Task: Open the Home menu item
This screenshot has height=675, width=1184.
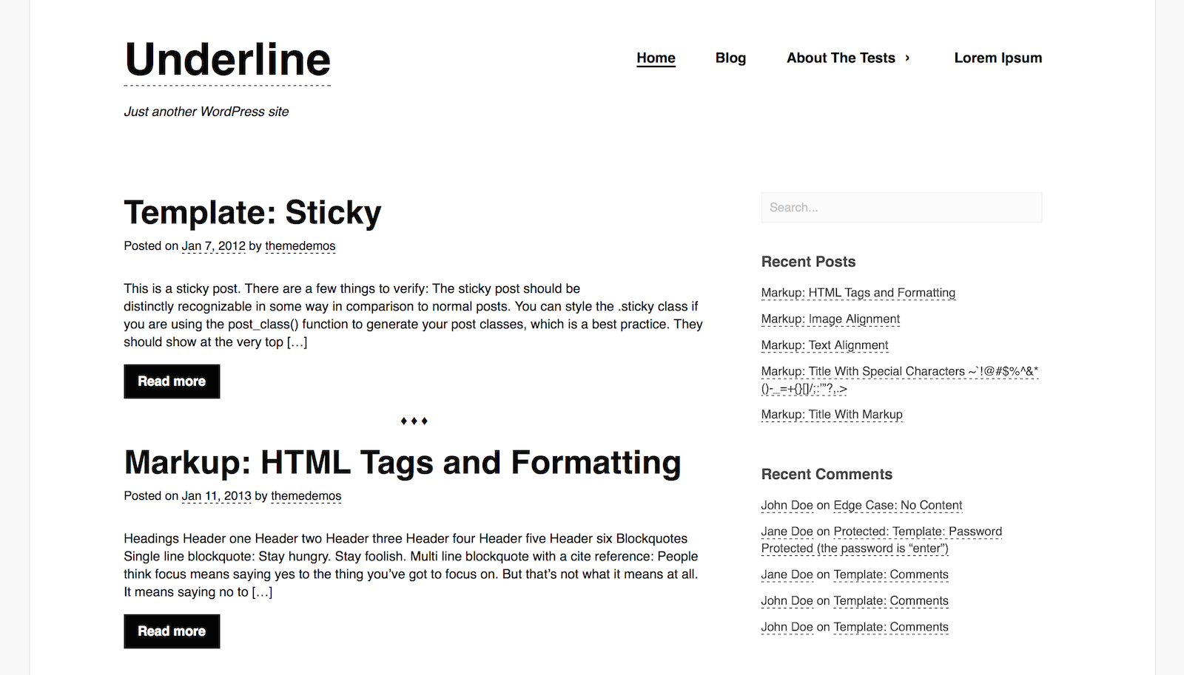Action: [656, 58]
